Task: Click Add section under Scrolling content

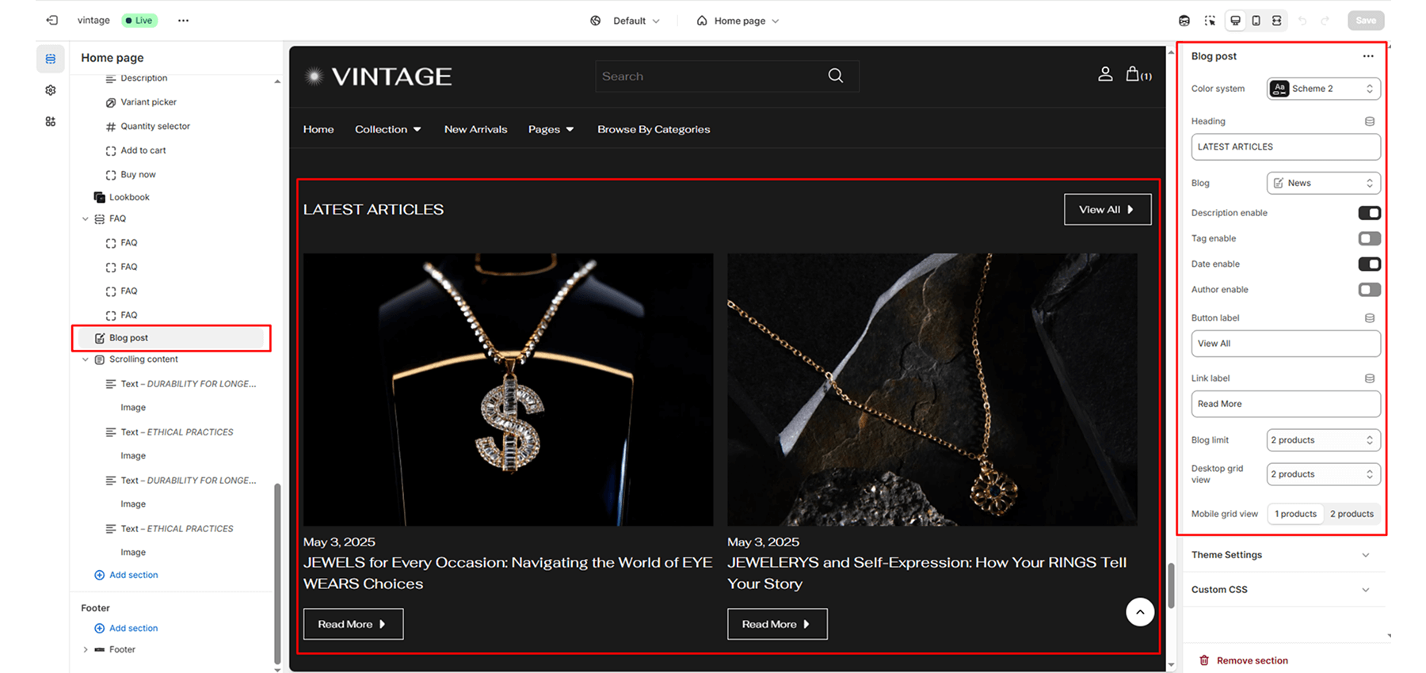Action: coord(126,576)
